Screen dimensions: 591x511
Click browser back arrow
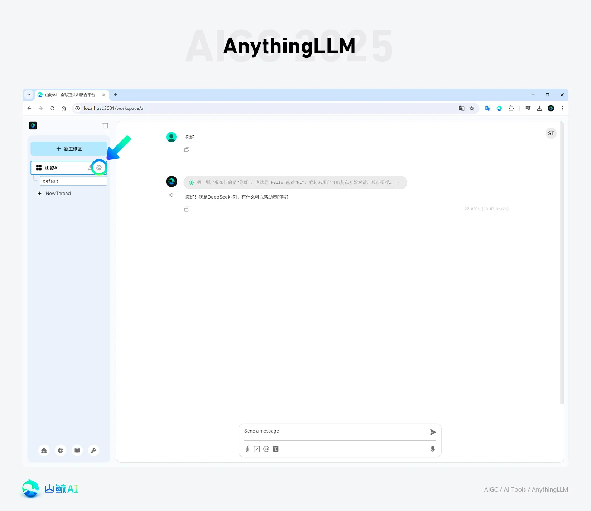pyautogui.click(x=29, y=108)
